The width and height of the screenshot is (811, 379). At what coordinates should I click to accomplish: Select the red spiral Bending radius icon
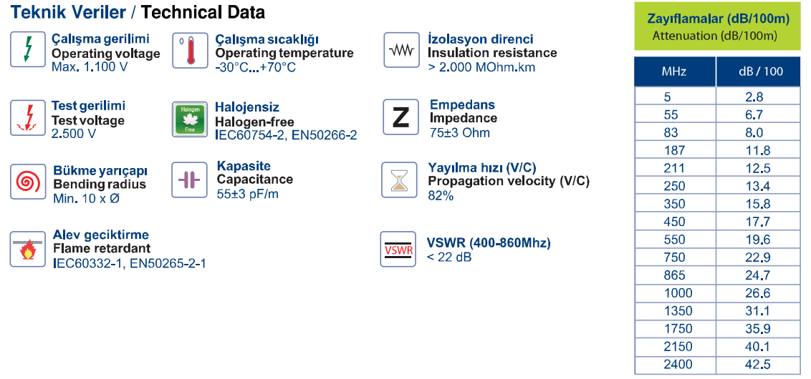(28, 181)
